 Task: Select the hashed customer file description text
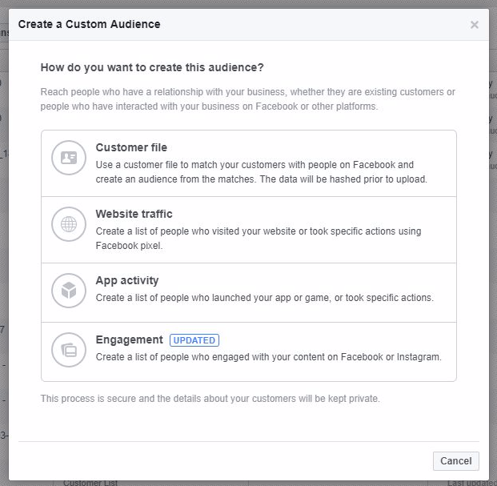(x=262, y=172)
